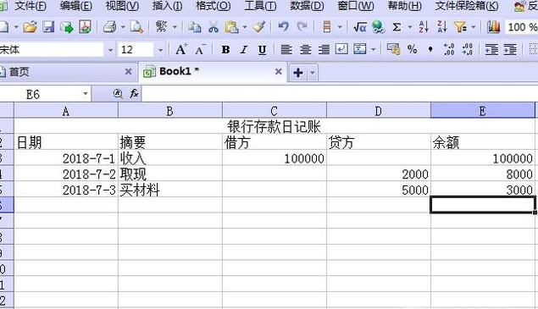Toggle right text alignment

pos(324,50)
